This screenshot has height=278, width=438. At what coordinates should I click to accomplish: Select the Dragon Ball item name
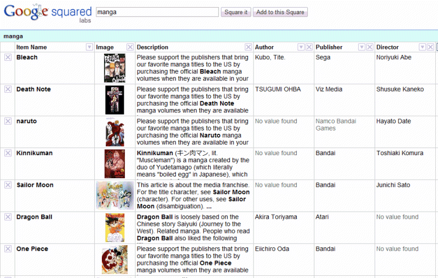tap(34, 217)
